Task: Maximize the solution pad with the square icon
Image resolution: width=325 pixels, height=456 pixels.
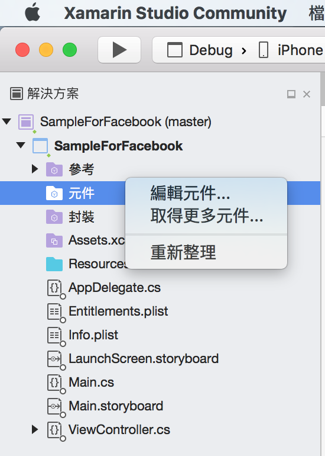Action: click(x=291, y=94)
